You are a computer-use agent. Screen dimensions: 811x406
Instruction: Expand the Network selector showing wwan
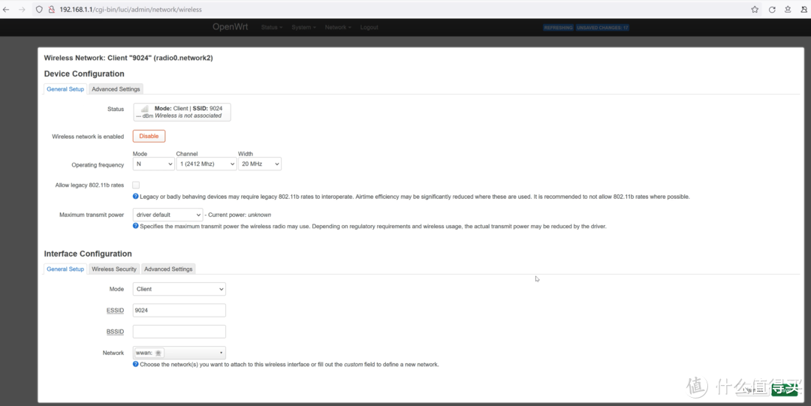179,353
